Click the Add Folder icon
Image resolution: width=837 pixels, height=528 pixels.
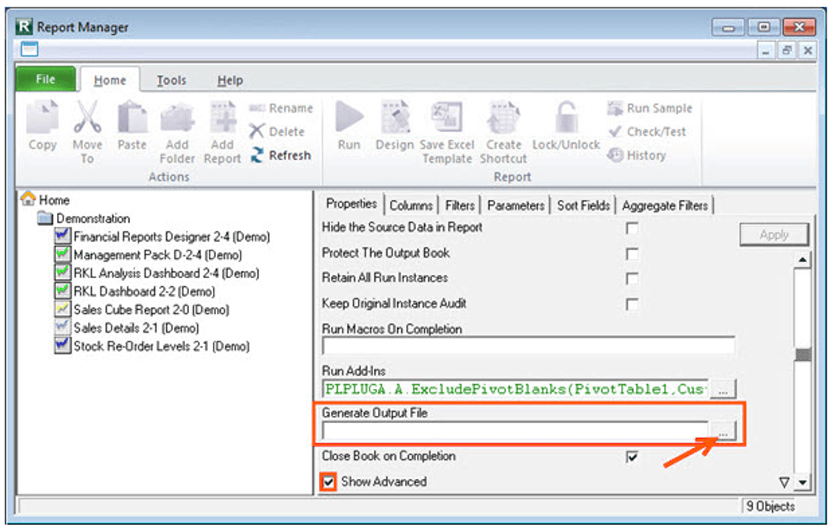[177, 126]
